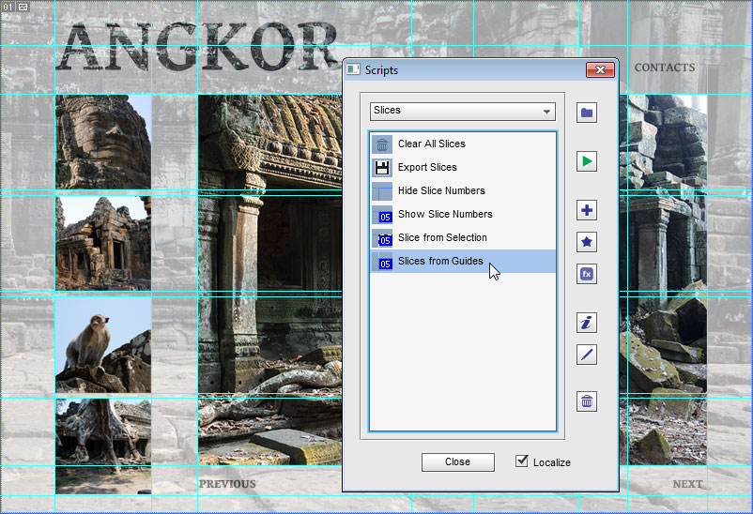Run the selected script with the green play button
753x514 pixels.
(x=587, y=161)
